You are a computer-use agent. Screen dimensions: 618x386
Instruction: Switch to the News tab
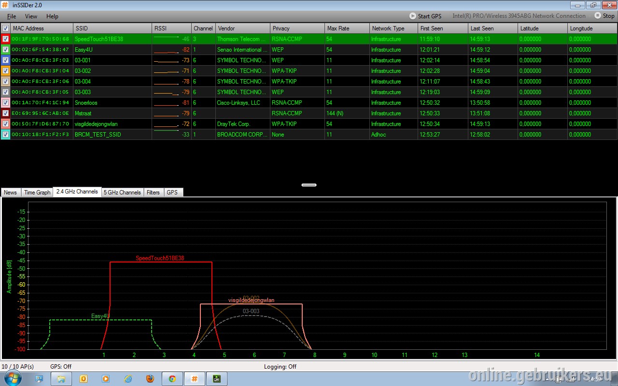pos(10,192)
